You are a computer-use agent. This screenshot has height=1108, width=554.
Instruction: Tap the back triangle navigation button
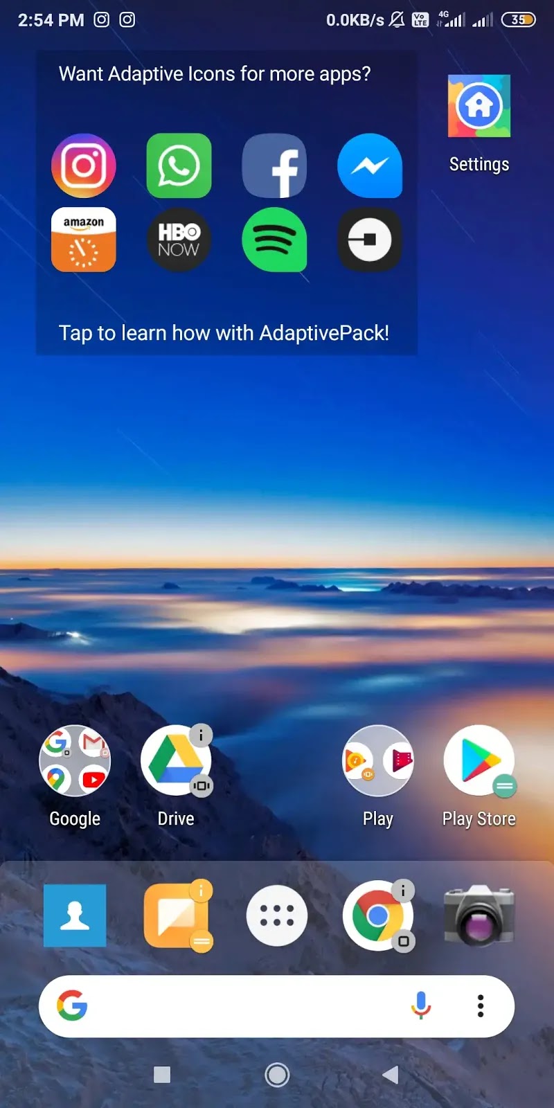coord(391,1074)
